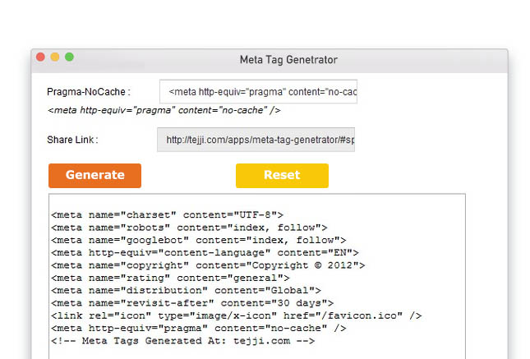Screen dimensions: 530x359
Task: Click the distribution Global output line
Action: (x=186, y=290)
